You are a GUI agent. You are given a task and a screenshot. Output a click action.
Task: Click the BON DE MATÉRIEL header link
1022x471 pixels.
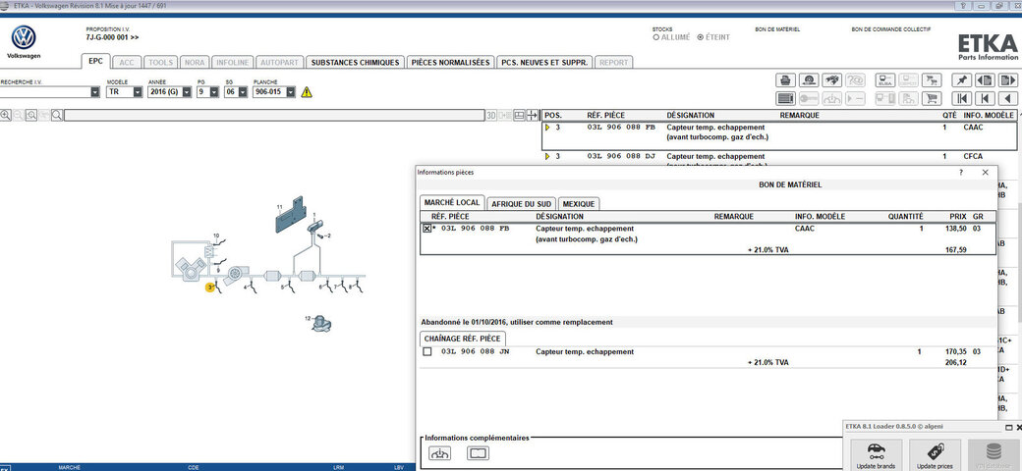[x=777, y=29]
